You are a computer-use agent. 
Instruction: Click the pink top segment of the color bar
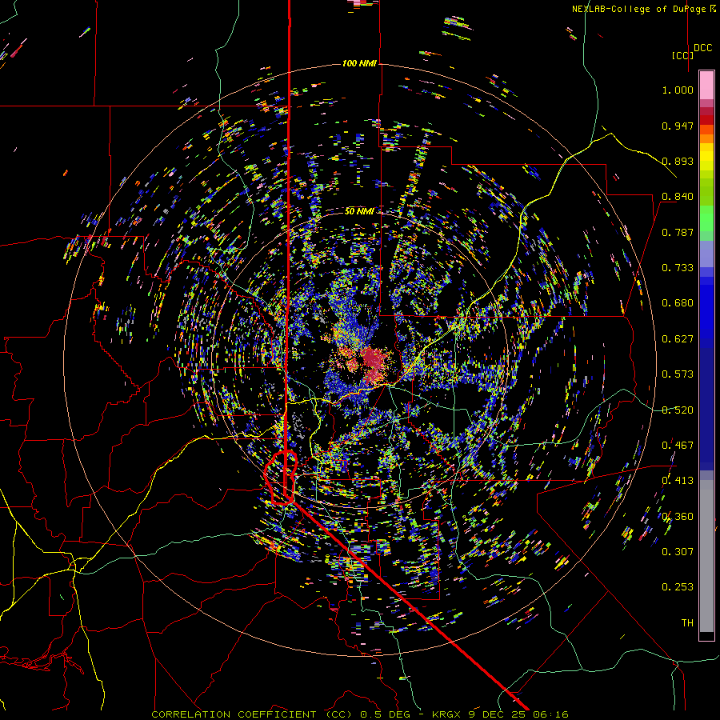point(706,85)
